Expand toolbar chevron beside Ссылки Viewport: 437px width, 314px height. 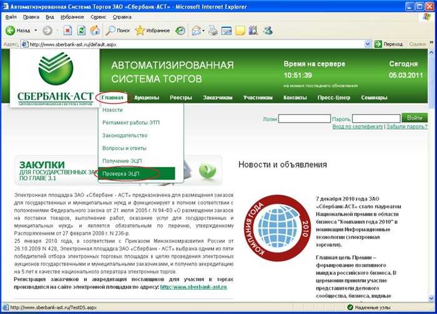pyautogui.click(x=431, y=42)
